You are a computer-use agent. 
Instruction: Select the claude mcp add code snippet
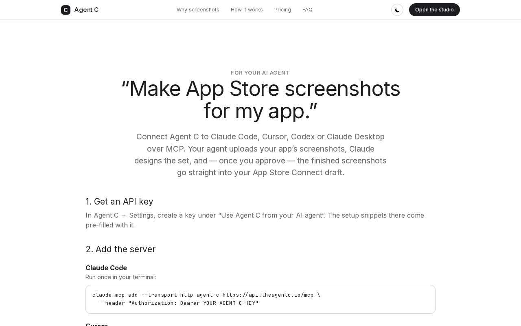click(260, 299)
